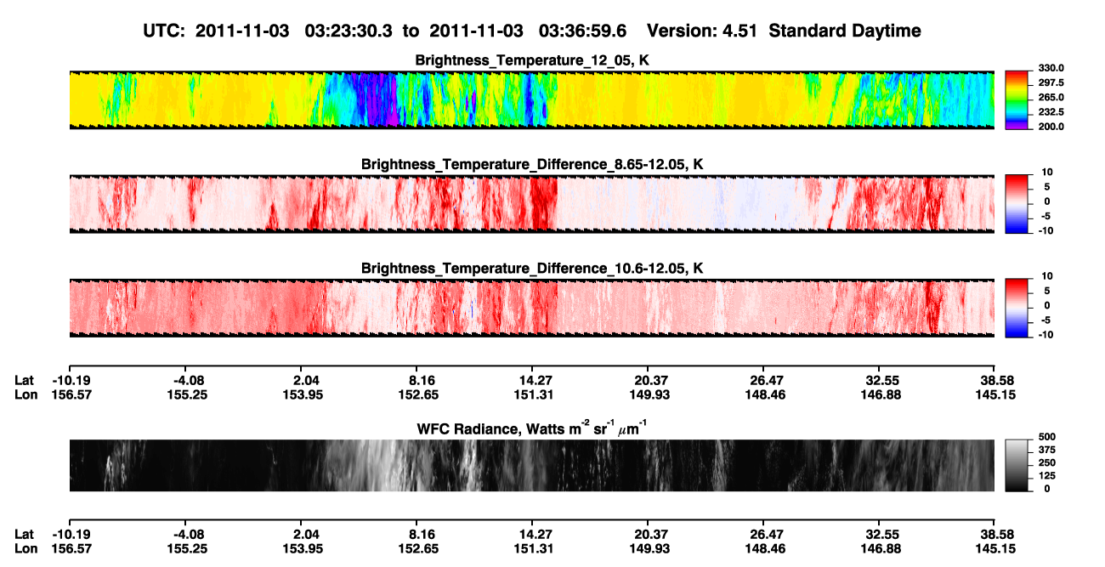Click the upper axis latitude value 2.04
Screen dimensions: 1105x567
[300, 380]
